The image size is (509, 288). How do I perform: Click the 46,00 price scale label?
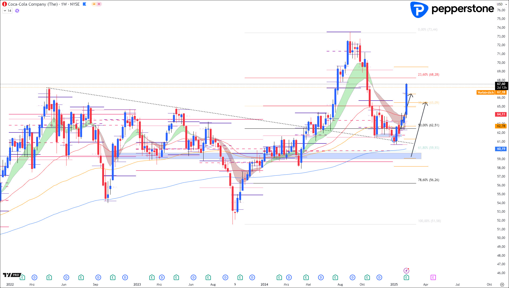501,273
